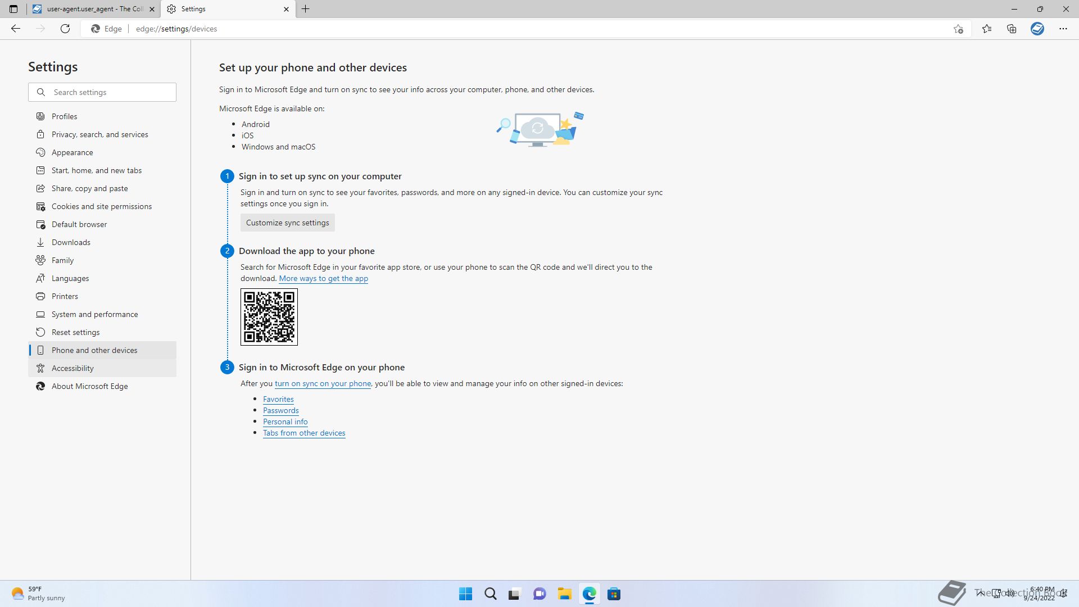The image size is (1079, 607).
Task: Click the address bar URL
Action: point(176,29)
